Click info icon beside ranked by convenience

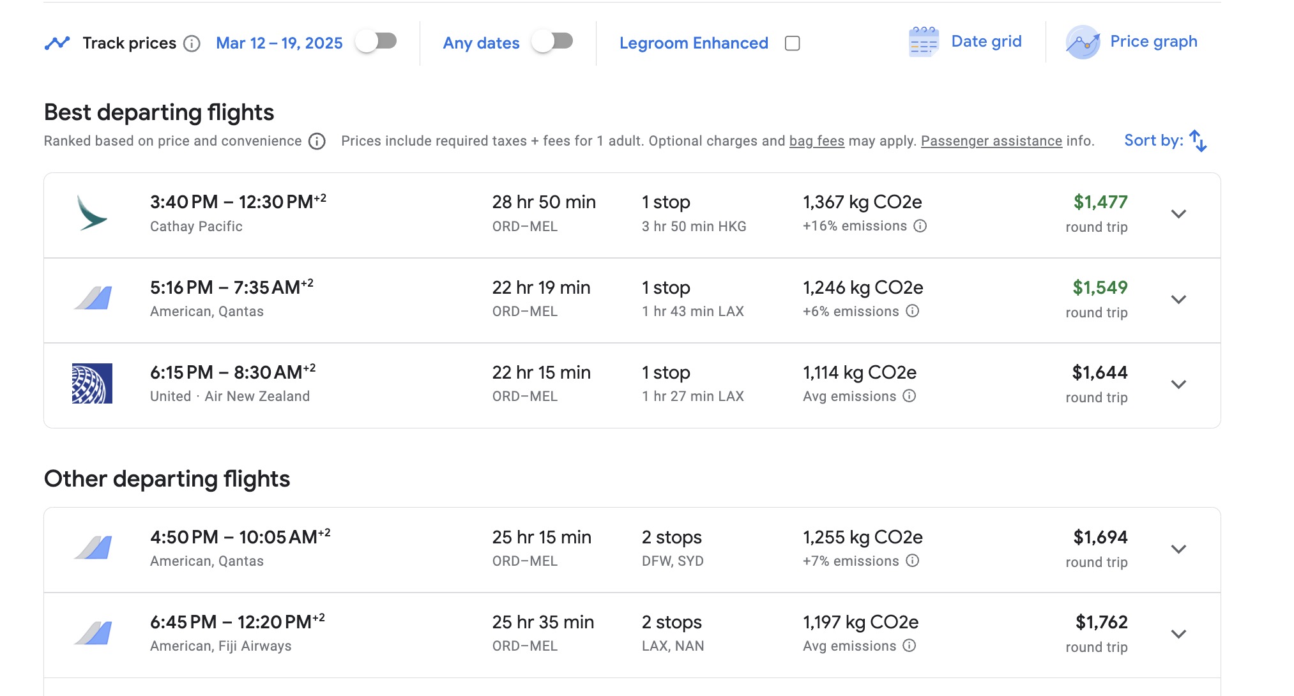[x=317, y=141]
